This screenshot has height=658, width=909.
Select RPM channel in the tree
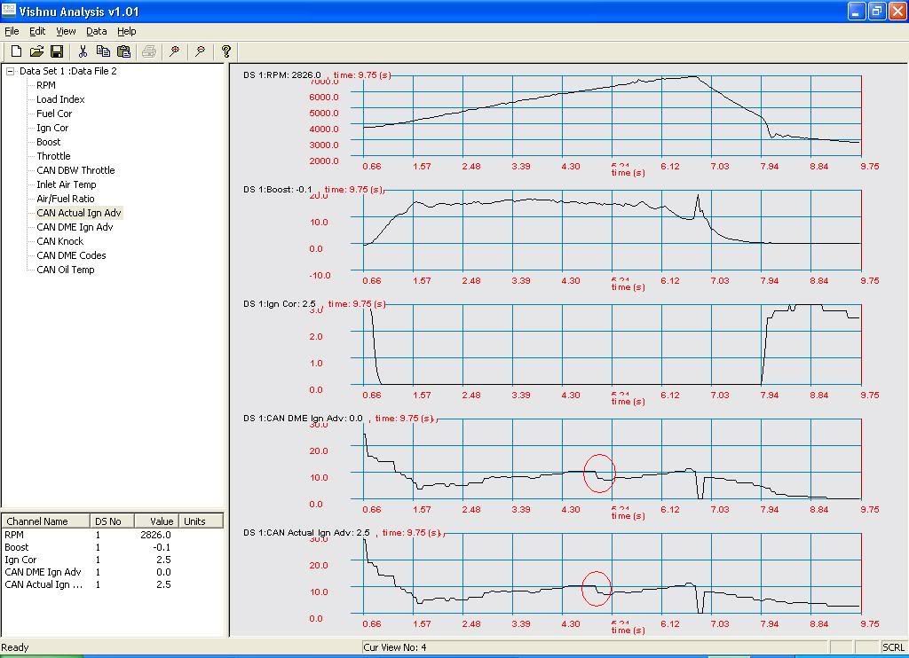click(46, 85)
